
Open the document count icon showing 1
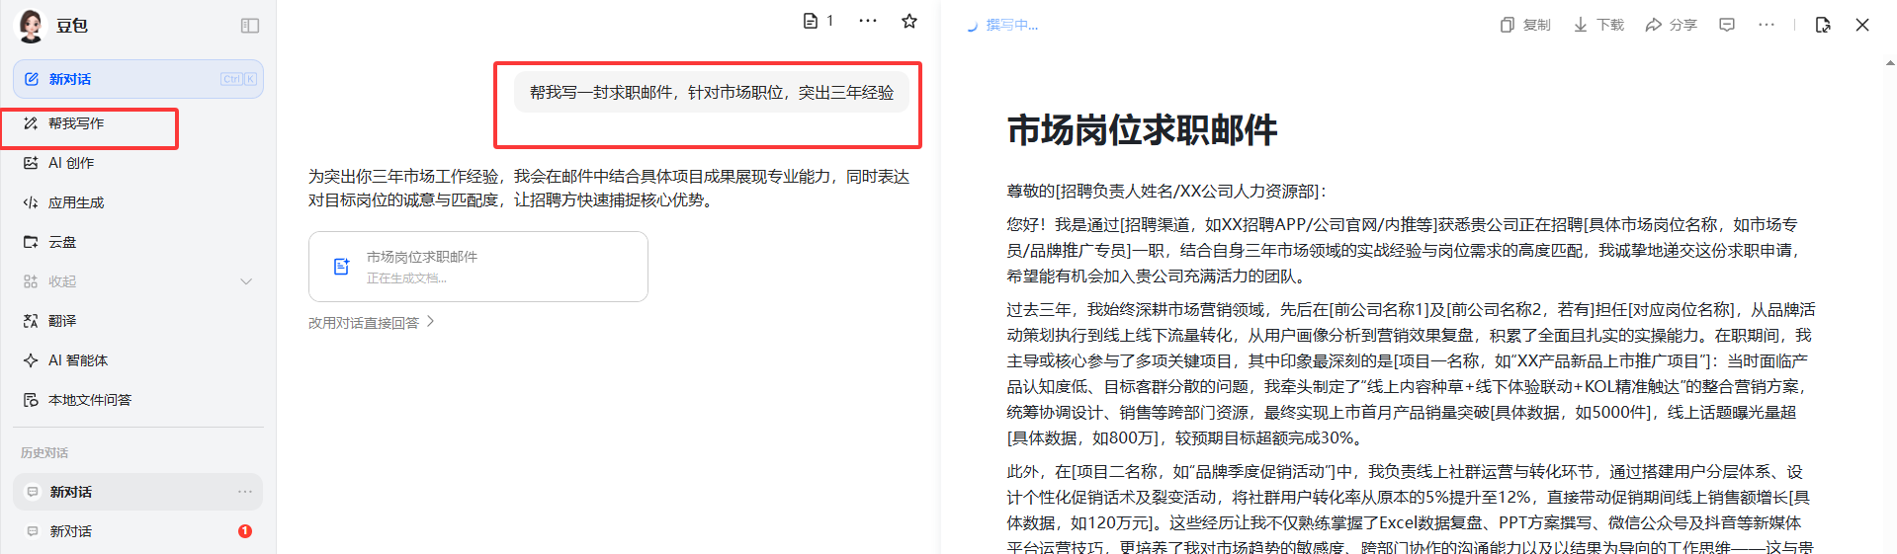pos(819,21)
